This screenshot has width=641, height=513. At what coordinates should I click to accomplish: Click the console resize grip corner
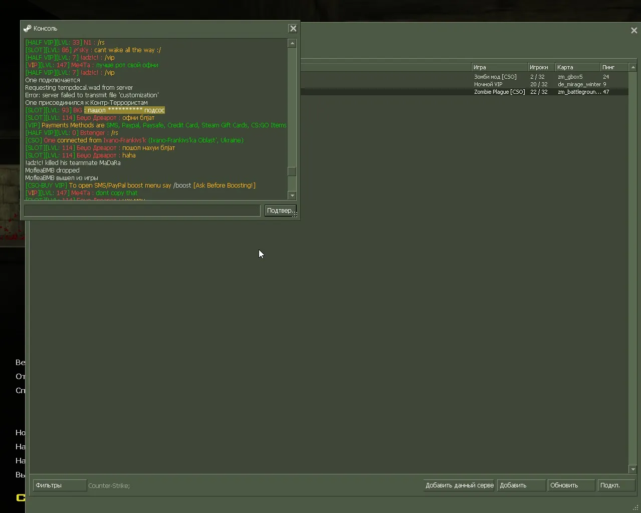[x=295, y=215]
